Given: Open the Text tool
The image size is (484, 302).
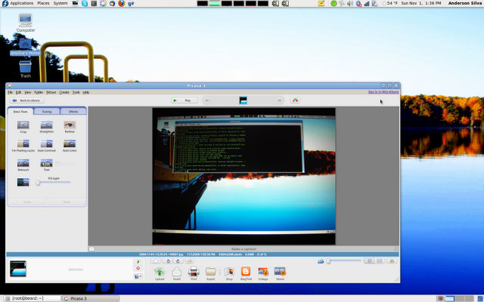Looking at the screenshot, I should click(47, 163).
